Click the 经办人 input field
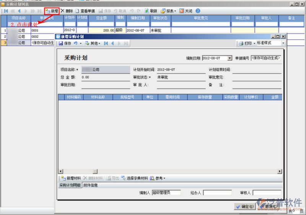 point(217,193)
